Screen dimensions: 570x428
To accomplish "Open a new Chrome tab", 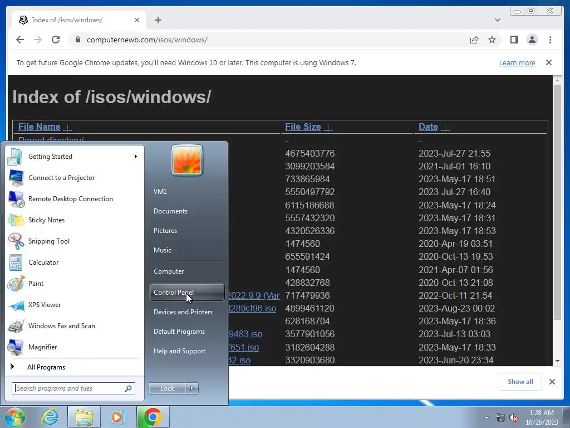I will point(158,20).
